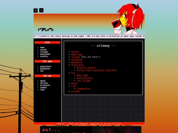The image size is (178, 133).
Task: Follow the red 'About' sitemap link
Action: tap(74, 83)
